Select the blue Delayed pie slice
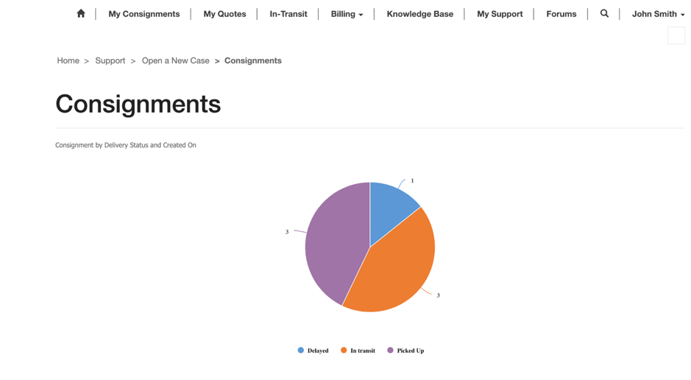Viewport: 691px width, 380px height. point(390,210)
